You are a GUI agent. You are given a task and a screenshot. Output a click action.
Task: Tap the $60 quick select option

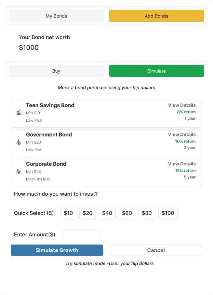[x=127, y=213]
